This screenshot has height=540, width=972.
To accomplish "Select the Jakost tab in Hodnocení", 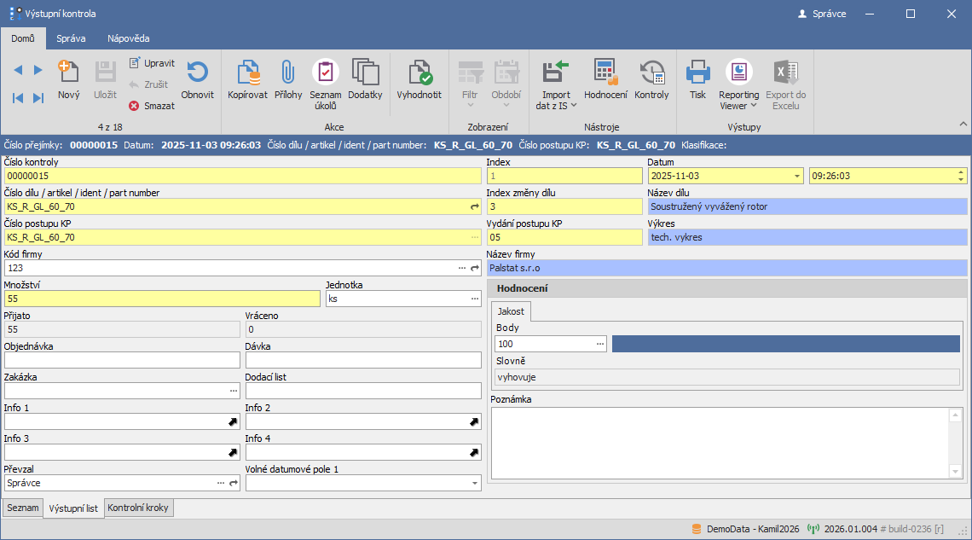I will point(511,311).
